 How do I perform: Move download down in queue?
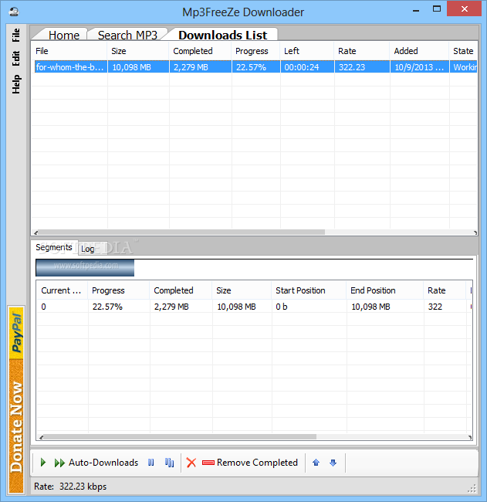click(333, 463)
